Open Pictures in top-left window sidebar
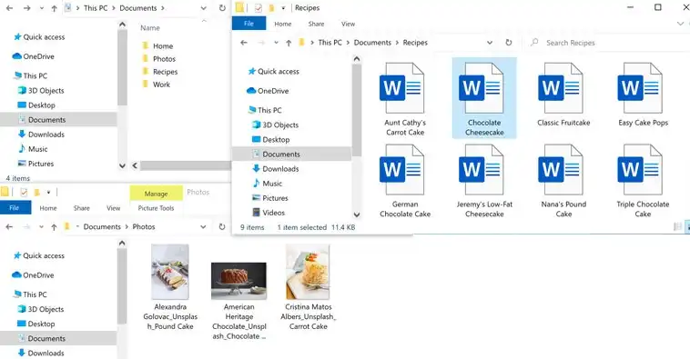The height and width of the screenshot is (359, 690). [x=36, y=164]
